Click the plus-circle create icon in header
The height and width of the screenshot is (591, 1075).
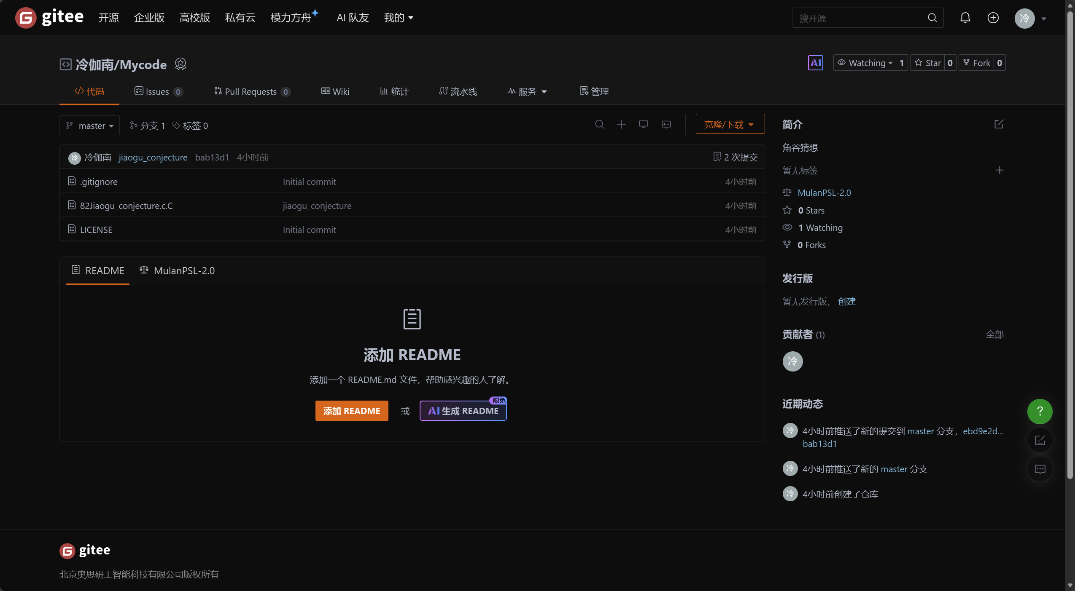(993, 18)
